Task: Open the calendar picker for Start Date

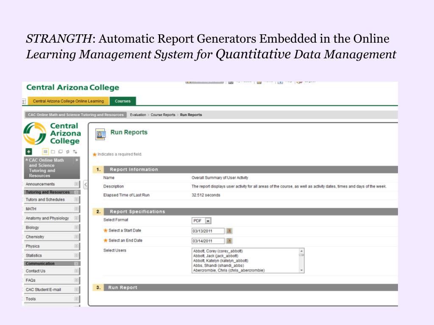Action: [x=229, y=231]
